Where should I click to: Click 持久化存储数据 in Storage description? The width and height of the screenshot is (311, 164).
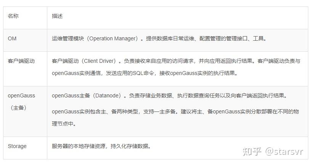coord(129,146)
